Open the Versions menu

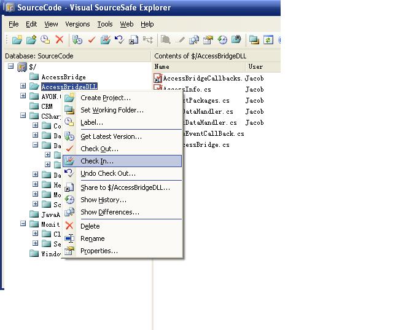pos(77,24)
